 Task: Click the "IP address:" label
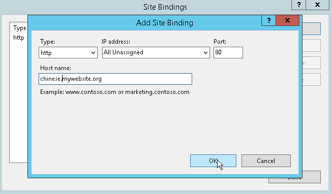point(116,42)
